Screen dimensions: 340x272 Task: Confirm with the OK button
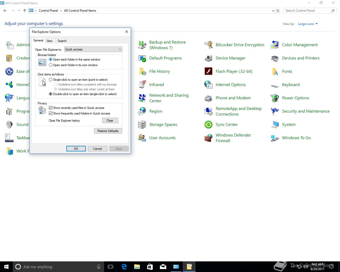(76, 149)
